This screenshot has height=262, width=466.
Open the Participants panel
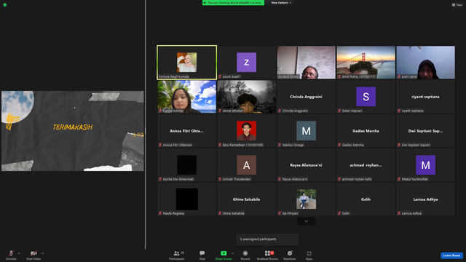pos(177,255)
